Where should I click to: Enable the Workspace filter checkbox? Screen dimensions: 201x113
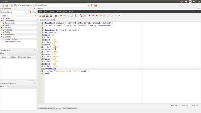(7, 53)
